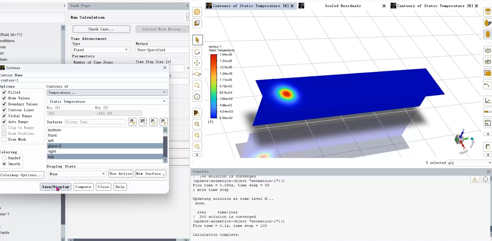
Task: Deselect plane-6 in the Surfaces list
Action: pyautogui.click(x=105, y=146)
